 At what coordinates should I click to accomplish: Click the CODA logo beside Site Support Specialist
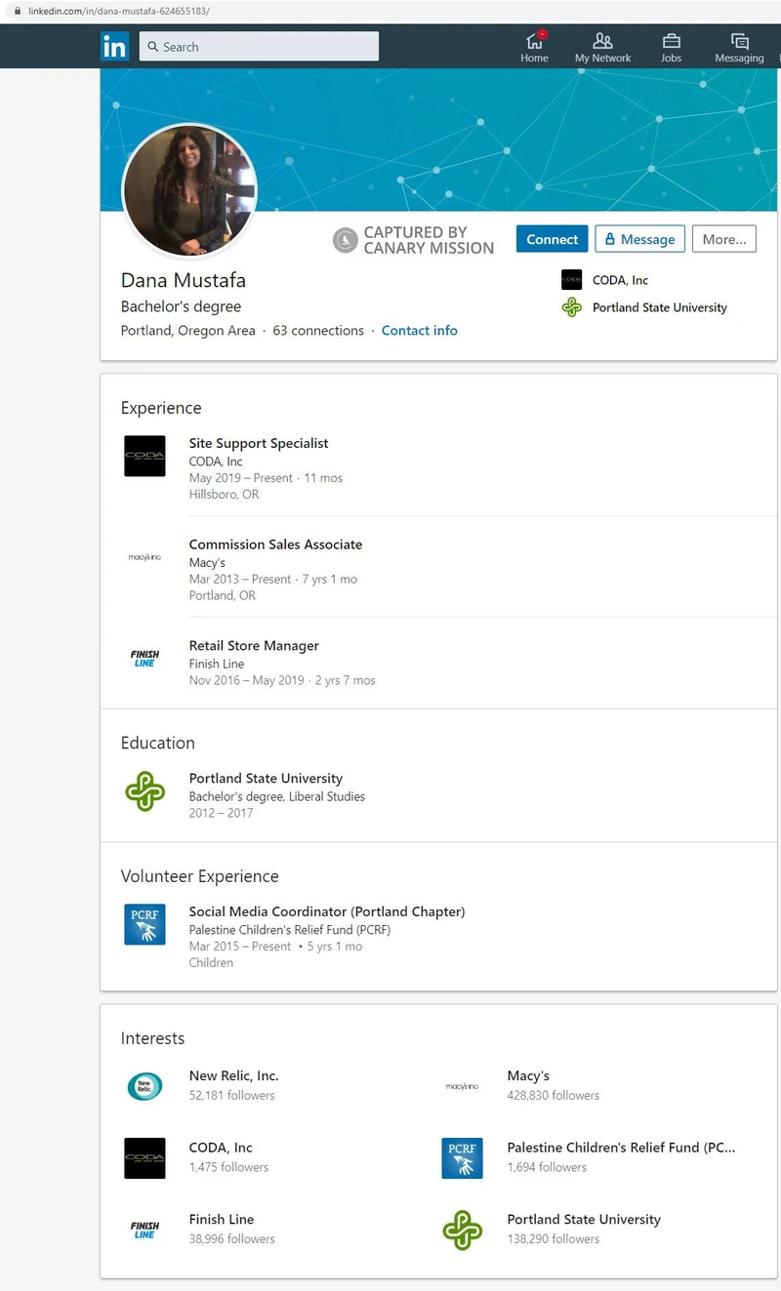[x=144, y=456]
